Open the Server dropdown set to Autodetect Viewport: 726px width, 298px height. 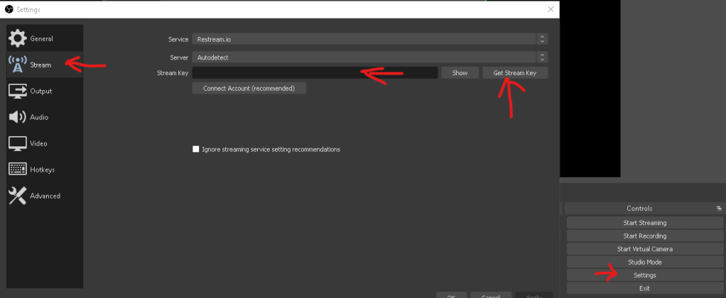tap(369, 57)
